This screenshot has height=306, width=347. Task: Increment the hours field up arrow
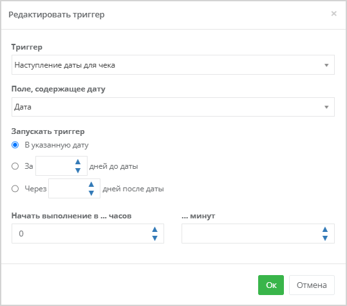155,229
